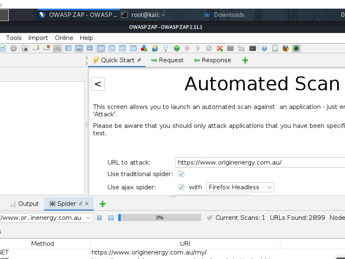Click the expand Sites tabs layout icon
The image size is (345, 259).
click(68, 48)
